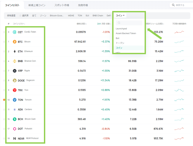This screenshot has height=146, width=193.
Task: Filter by MEME category
Action: [x=71, y=15]
